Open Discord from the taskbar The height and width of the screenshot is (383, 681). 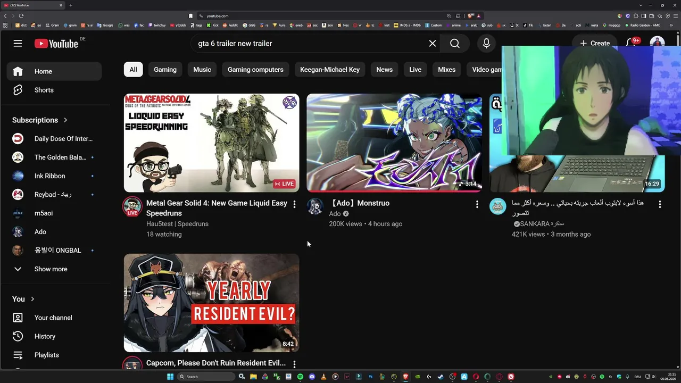point(312,377)
